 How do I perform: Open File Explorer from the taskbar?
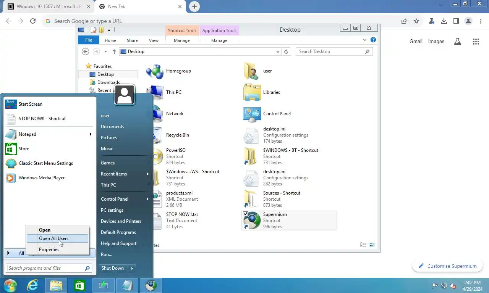click(x=56, y=285)
